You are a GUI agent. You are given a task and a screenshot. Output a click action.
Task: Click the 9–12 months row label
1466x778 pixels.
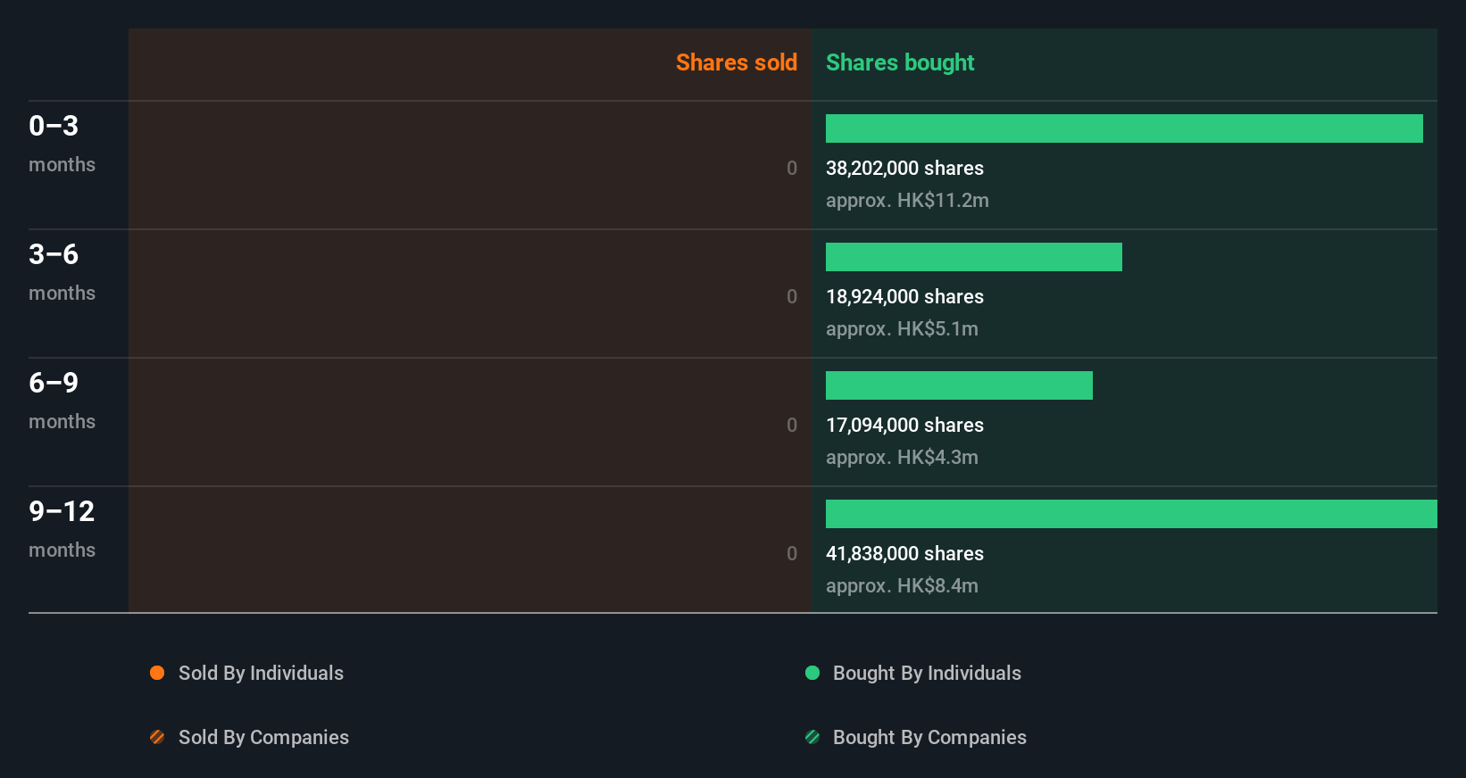pos(62,529)
